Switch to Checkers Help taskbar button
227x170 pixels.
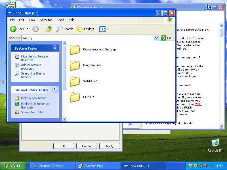pos(97,166)
